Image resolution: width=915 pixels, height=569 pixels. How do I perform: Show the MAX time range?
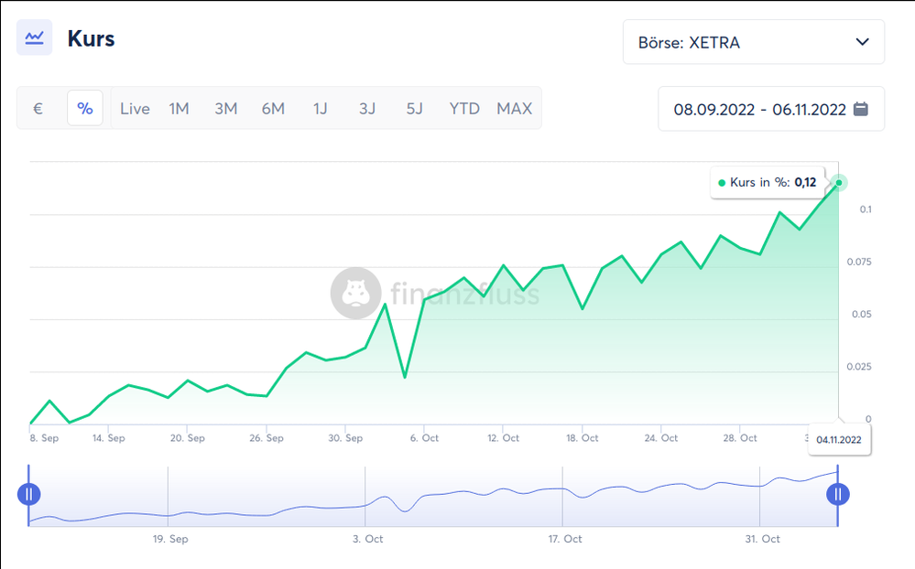click(x=514, y=108)
